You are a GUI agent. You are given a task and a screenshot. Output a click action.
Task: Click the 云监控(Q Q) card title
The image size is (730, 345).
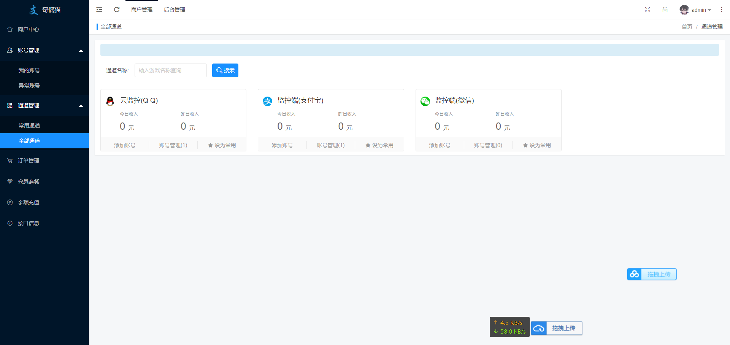point(139,100)
